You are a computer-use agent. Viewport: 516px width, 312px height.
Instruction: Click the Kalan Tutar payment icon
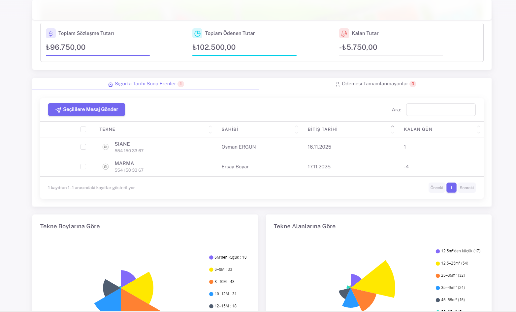344,33
